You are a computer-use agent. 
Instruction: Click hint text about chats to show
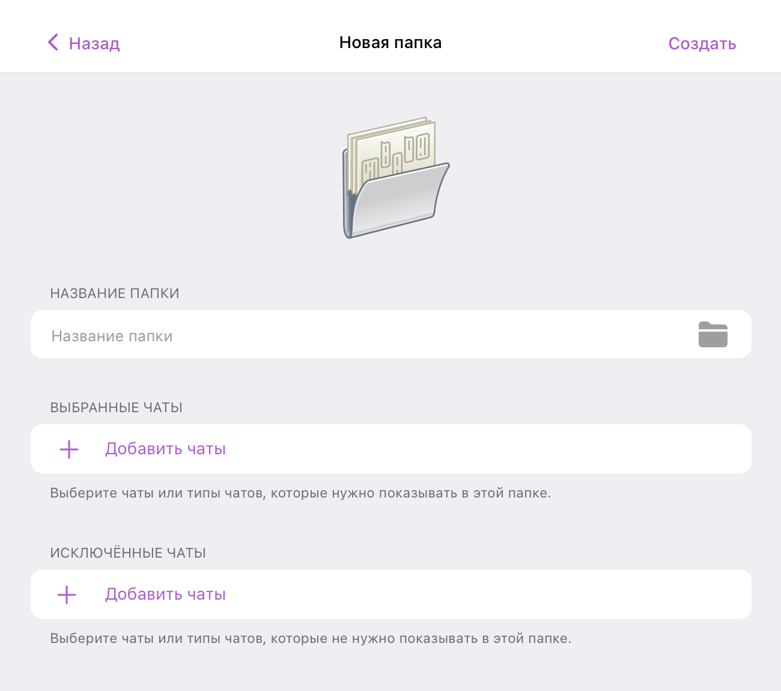tap(300, 493)
